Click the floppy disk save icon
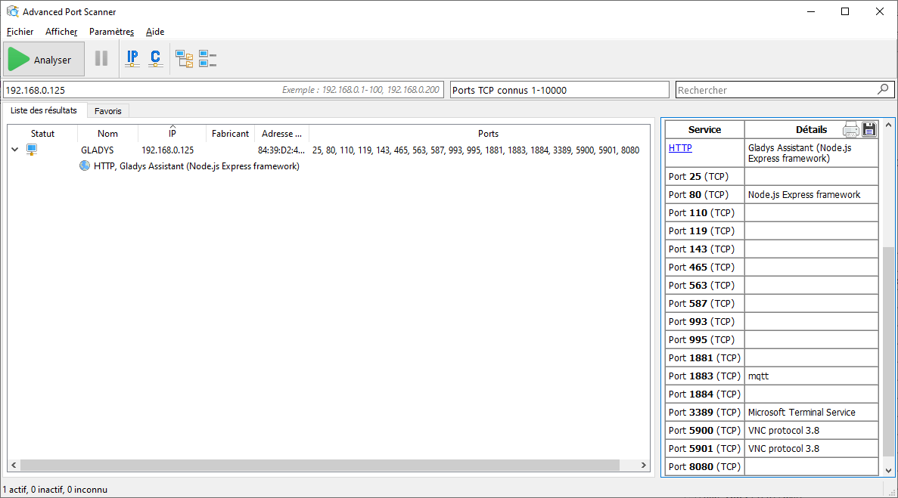Viewport: 898px width, 498px height. tap(869, 129)
